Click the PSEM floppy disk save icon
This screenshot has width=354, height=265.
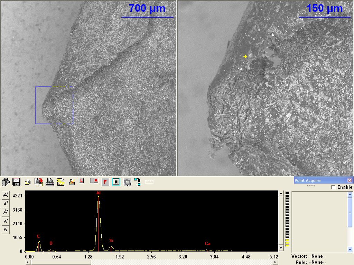click(17, 182)
